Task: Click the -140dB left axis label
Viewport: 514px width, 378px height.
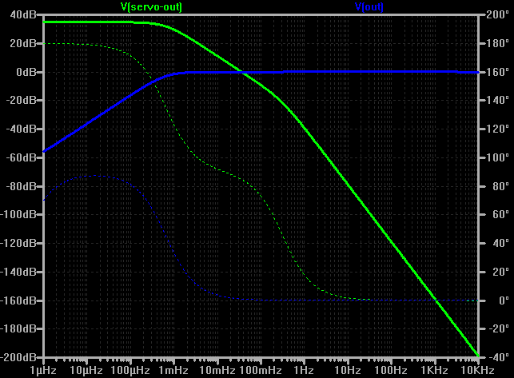Action: click(x=18, y=272)
